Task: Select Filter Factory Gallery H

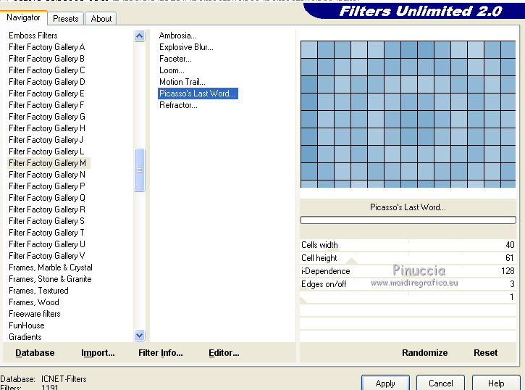Action: point(47,128)
